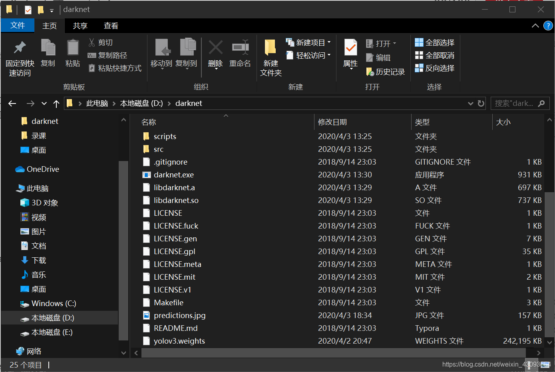The image size is (555, 372).
Task: Click 全部取消 select none
Action: (434, 55)
